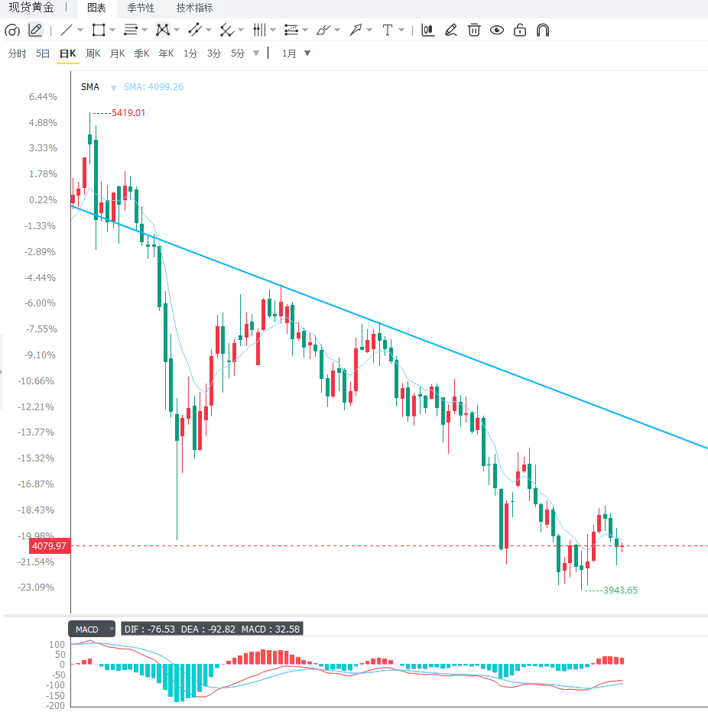Open the MACD indicator dropdown
708x712 pixels.
point(92,629)
